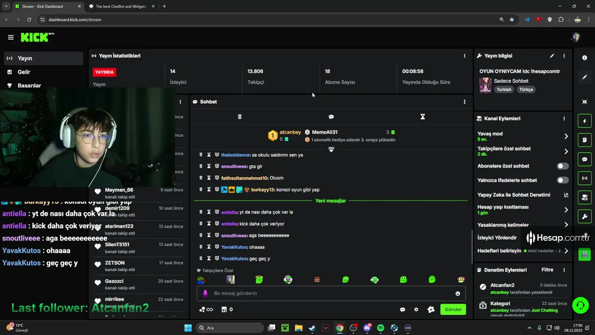The height and width of the screenshot is (335, 595).
Task: Open Spotify from the taskbar
Action: coord(381,328)
